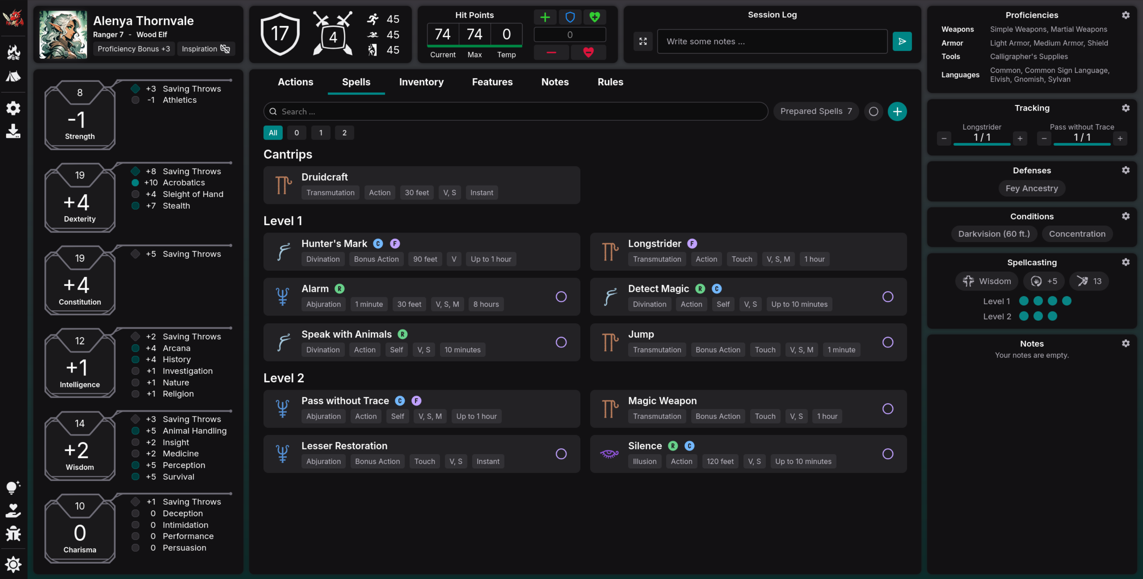1143x579 pixels.
Task: Click the green plus heal icon
Action: click(545, 17)
